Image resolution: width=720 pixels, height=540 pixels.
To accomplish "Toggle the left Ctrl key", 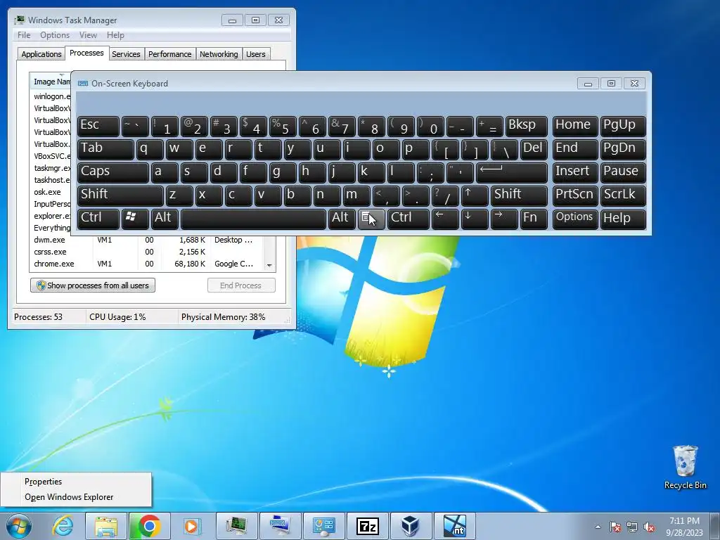I will (98, 219).
